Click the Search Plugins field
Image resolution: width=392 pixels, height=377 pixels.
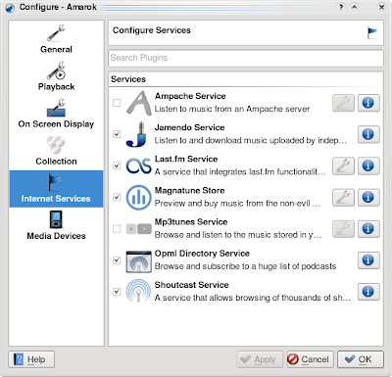coord(246,58)
